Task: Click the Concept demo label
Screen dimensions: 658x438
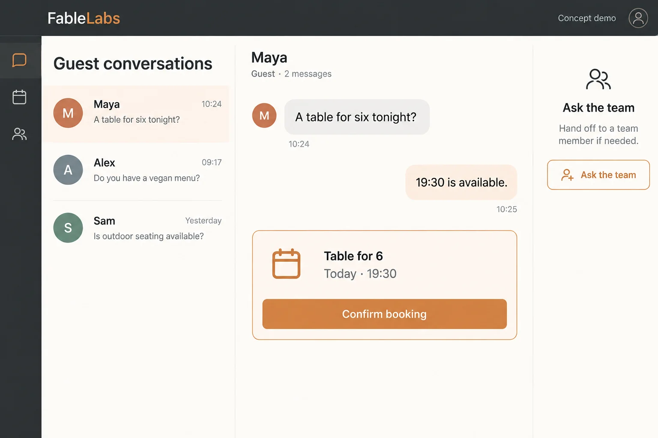Action: pos(587,18)
